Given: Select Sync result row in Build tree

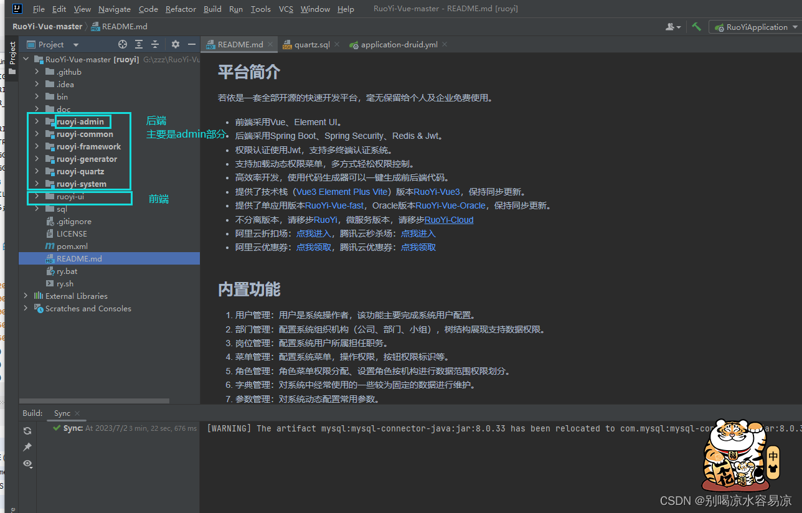Looking at the screenshot, I should coord(125,428).
